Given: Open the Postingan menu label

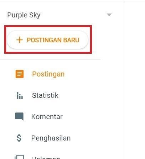Looking at the screenshot, I should (48, 74).
